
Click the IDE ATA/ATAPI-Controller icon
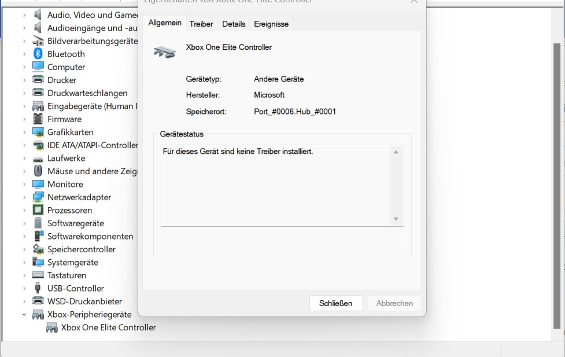click(38, 145)
